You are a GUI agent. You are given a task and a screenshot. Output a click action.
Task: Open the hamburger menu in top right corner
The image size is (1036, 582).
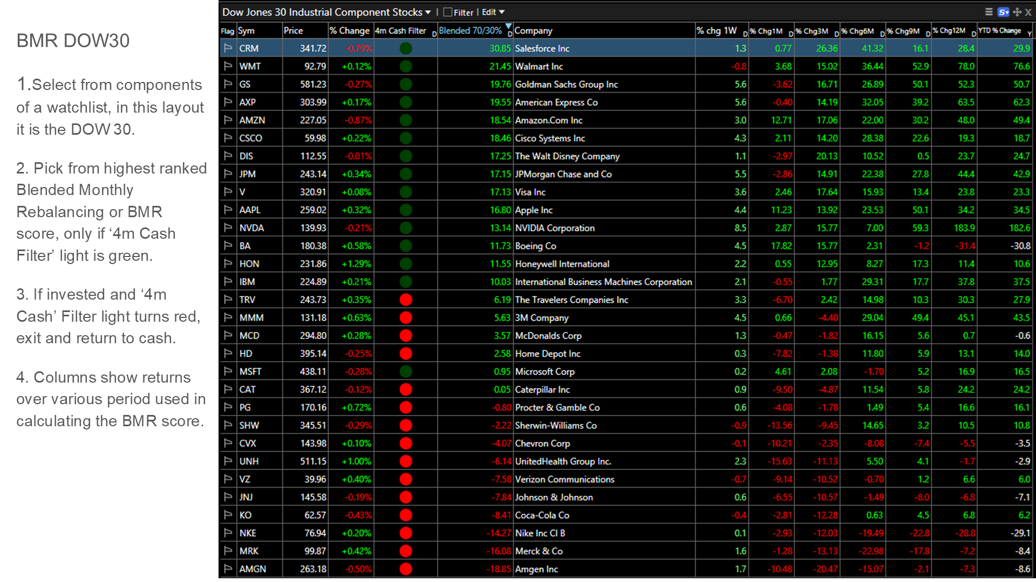pos(989,11)
